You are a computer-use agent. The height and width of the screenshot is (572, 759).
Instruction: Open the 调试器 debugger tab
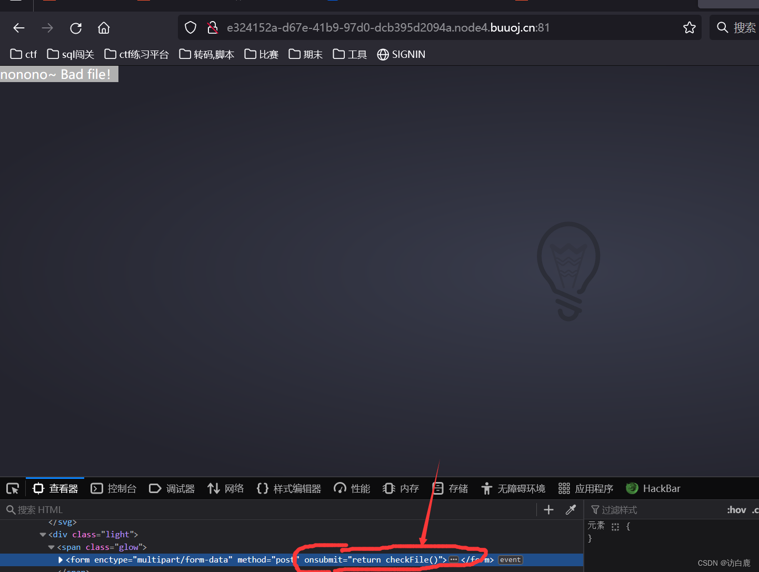coord(172,489)
